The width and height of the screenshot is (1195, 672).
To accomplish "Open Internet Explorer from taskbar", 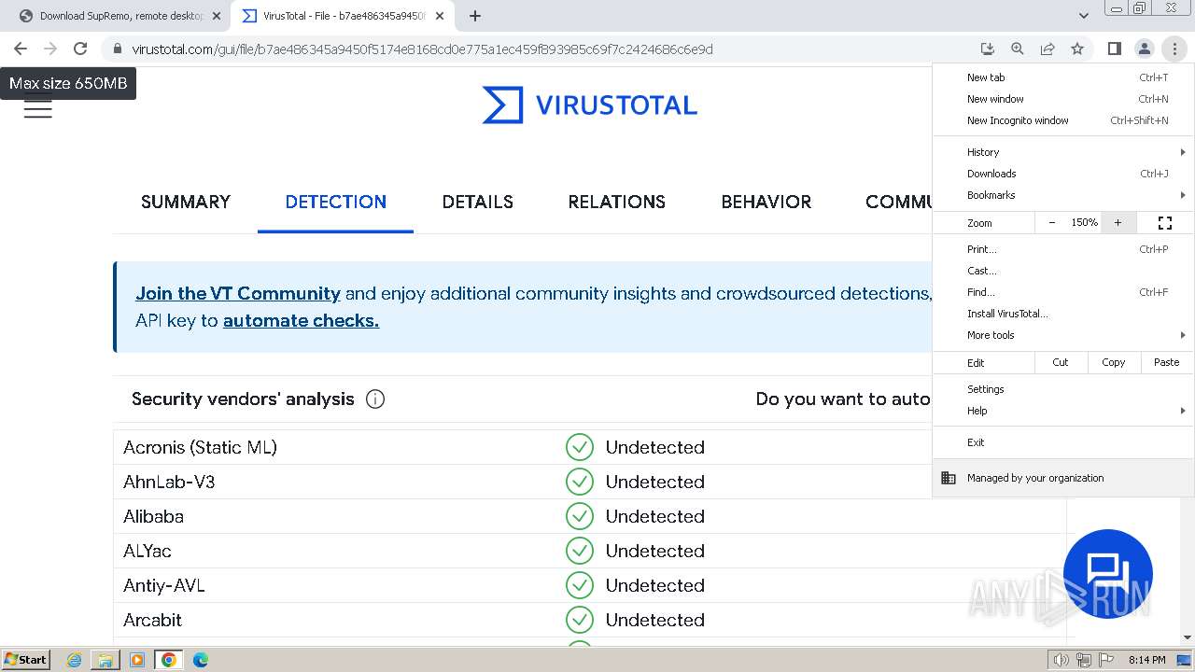I will click(75, 660).
